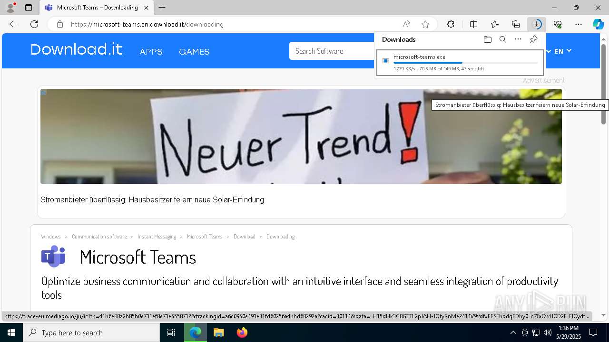View site information lock icon

(x=60, y=24)
